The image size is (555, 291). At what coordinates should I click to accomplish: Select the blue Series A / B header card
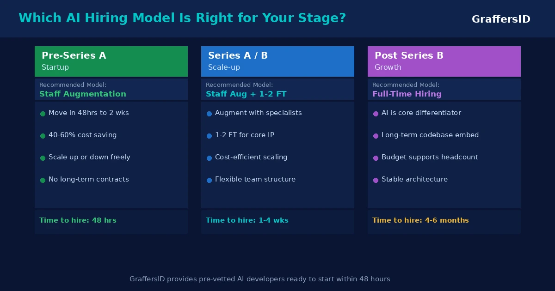point(277,61)
